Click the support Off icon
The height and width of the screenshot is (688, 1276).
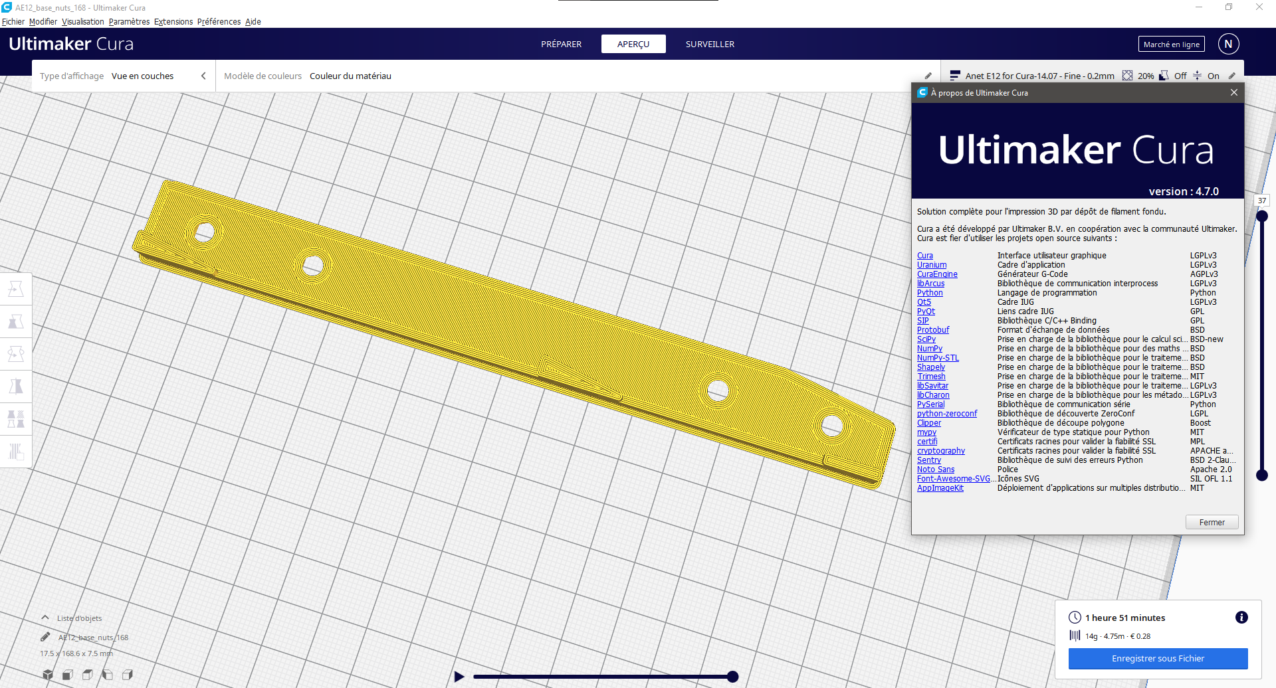click(1164, 76)
